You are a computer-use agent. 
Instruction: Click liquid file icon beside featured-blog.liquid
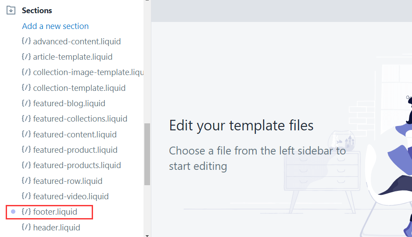tap(26, 103)
